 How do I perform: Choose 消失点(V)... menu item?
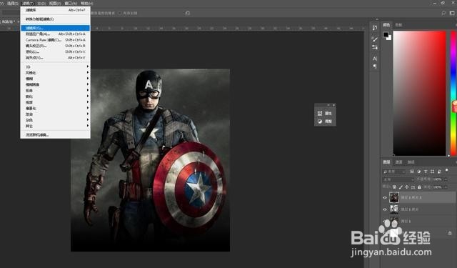[x=56, y=58]
